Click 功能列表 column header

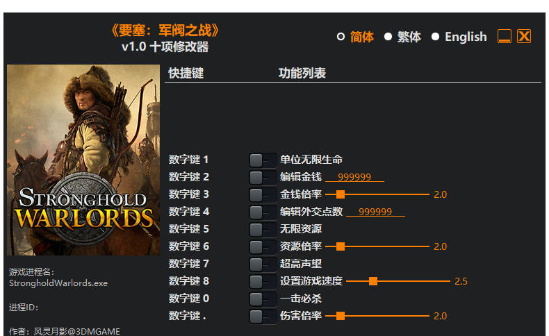[302, 73]
